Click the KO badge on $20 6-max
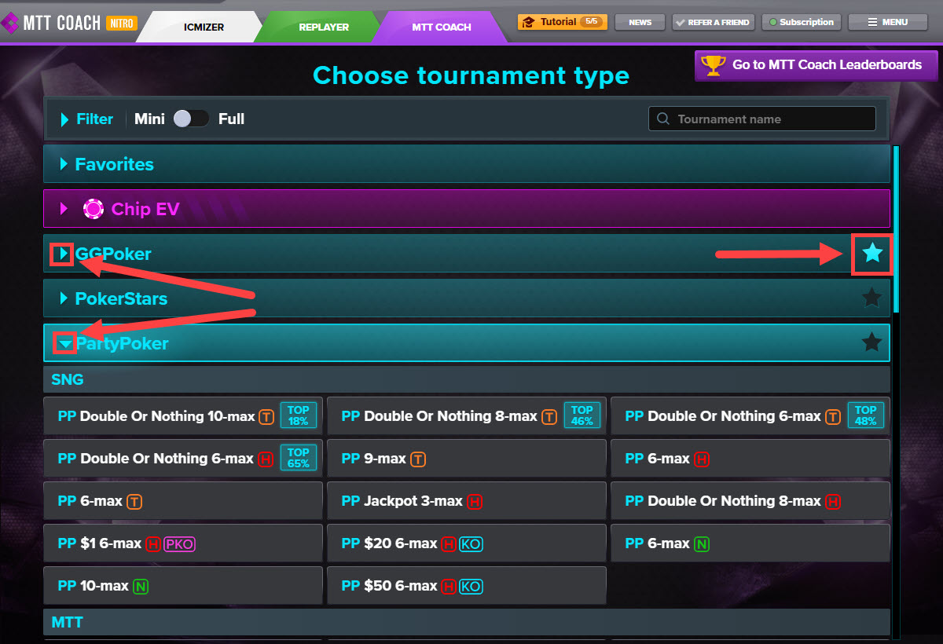943x644 pixels. click(x=470, y=543)
